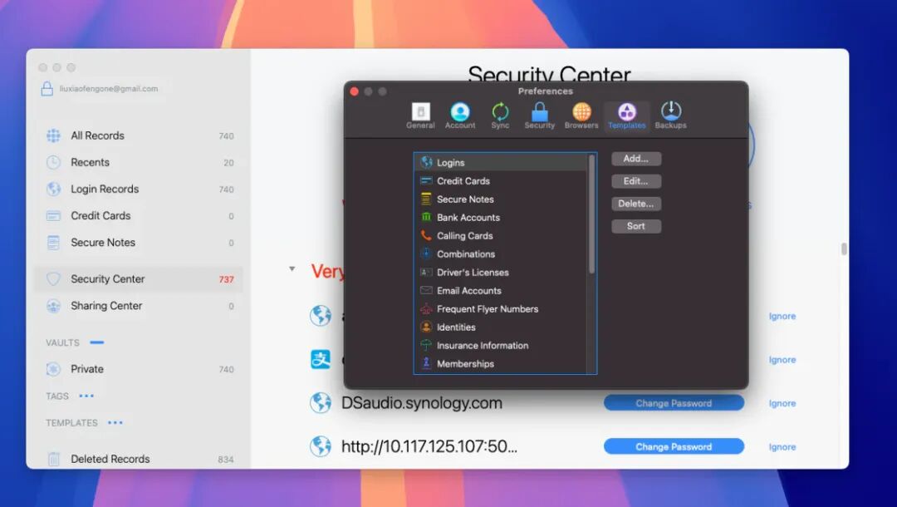The height and width of the screenshot is (507, 897).
Task: Select the Insurance Information template
Action: tap(501, 346)
